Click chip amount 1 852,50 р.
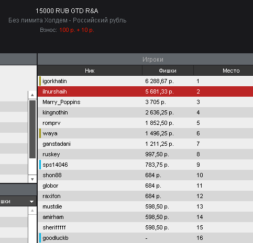Image resolution: width=253 pixels, height=243 pixels. pos(159,123)
